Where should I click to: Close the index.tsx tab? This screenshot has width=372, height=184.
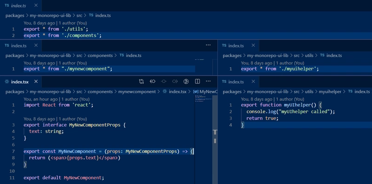[x=36, y=82]
